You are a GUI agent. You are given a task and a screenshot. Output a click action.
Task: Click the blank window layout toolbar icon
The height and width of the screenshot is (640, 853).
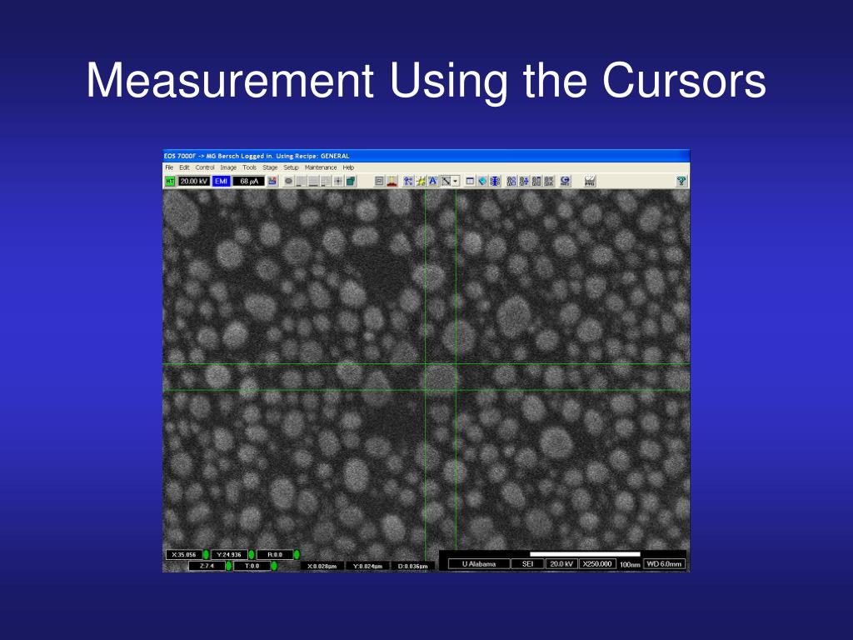470,181
